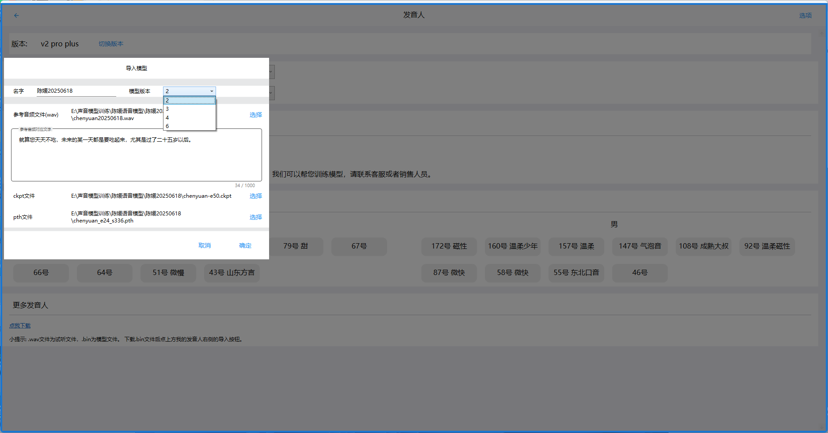
Task: Select voice 87号 微快
Action: 449,273
